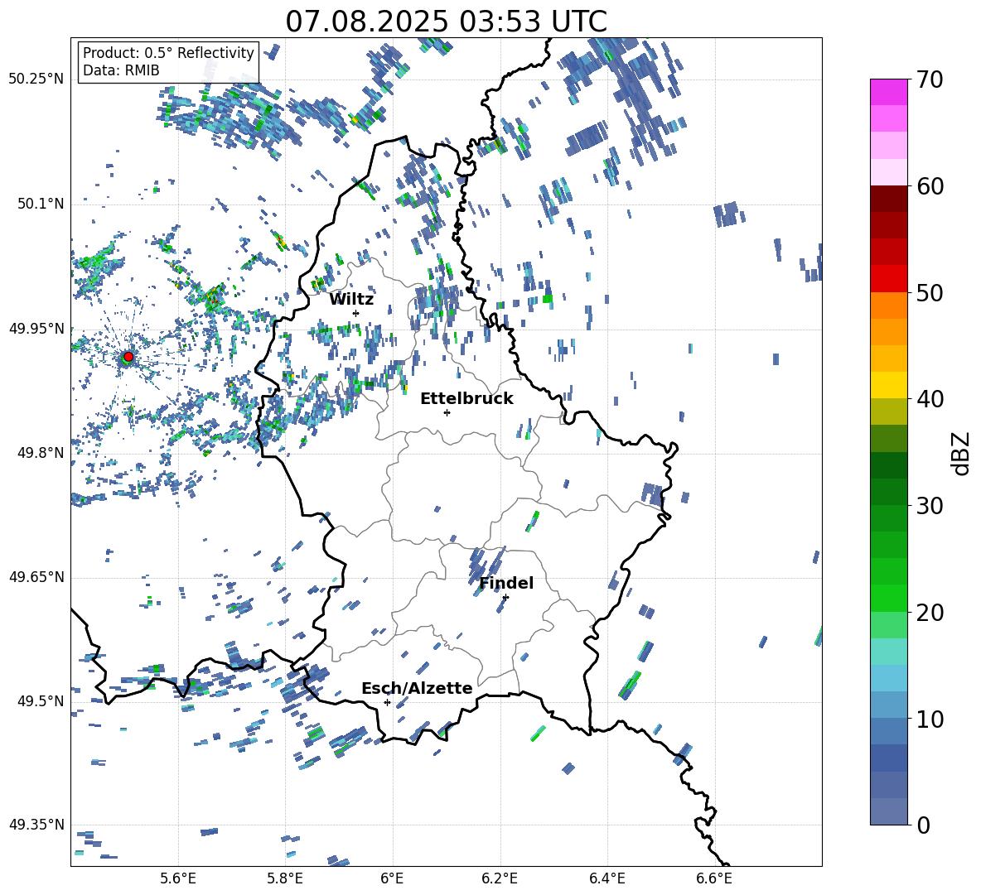Click the Findel city label
The image size is (981, 895).
[506, 583]
